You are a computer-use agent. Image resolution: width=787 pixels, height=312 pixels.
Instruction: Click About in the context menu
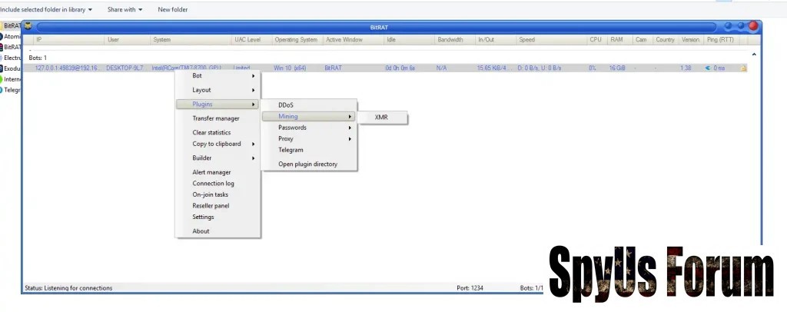(x=201, y=231)
